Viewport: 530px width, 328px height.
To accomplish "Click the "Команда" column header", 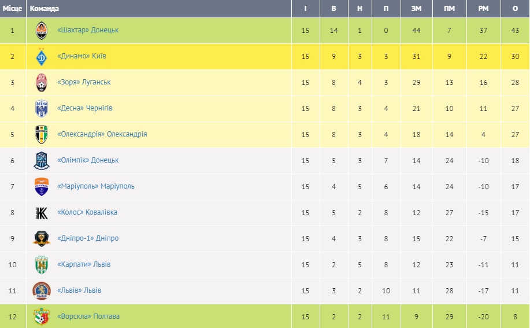I will 44,9.
